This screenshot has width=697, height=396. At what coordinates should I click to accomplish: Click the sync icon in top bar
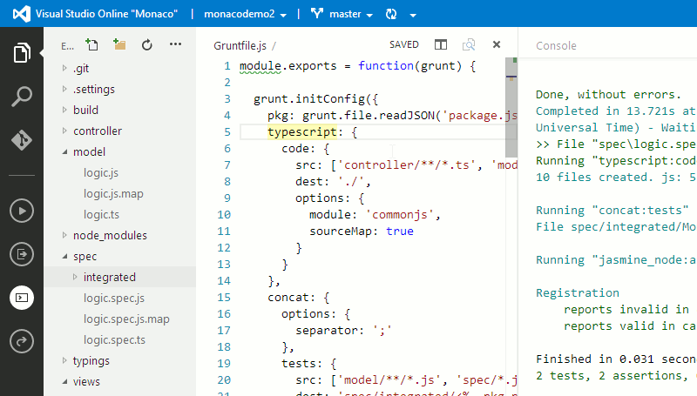click(x=391, y=14)
